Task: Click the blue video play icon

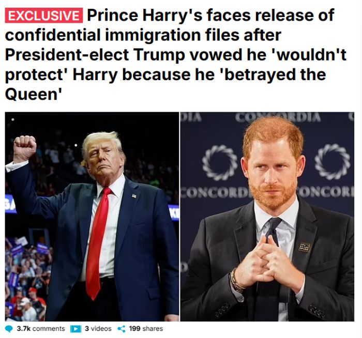Action: point(76,329)
